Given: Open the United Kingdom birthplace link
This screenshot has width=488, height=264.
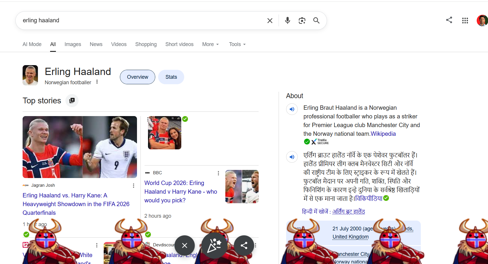Looking at the screenshot, I should [x=350, y=237].
